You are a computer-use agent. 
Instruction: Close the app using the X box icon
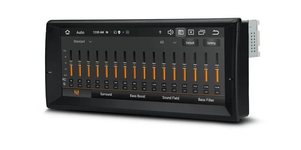[x=191, y=32]
